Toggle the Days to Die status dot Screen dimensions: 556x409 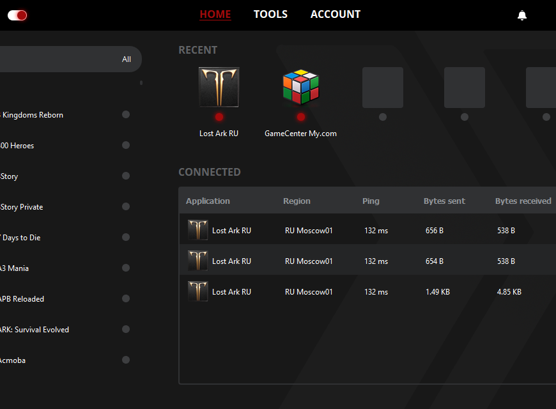coord(126,237)
